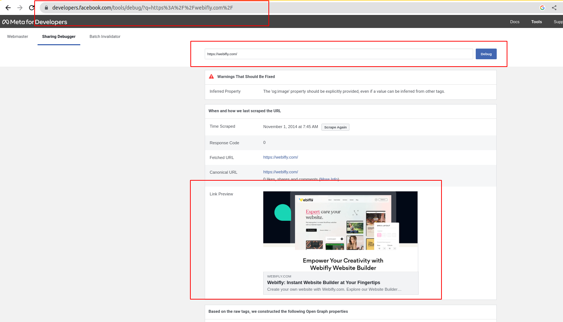Select the 'Link Preview' label
Viewport: 563px width, 322px height.
point(221,194)
